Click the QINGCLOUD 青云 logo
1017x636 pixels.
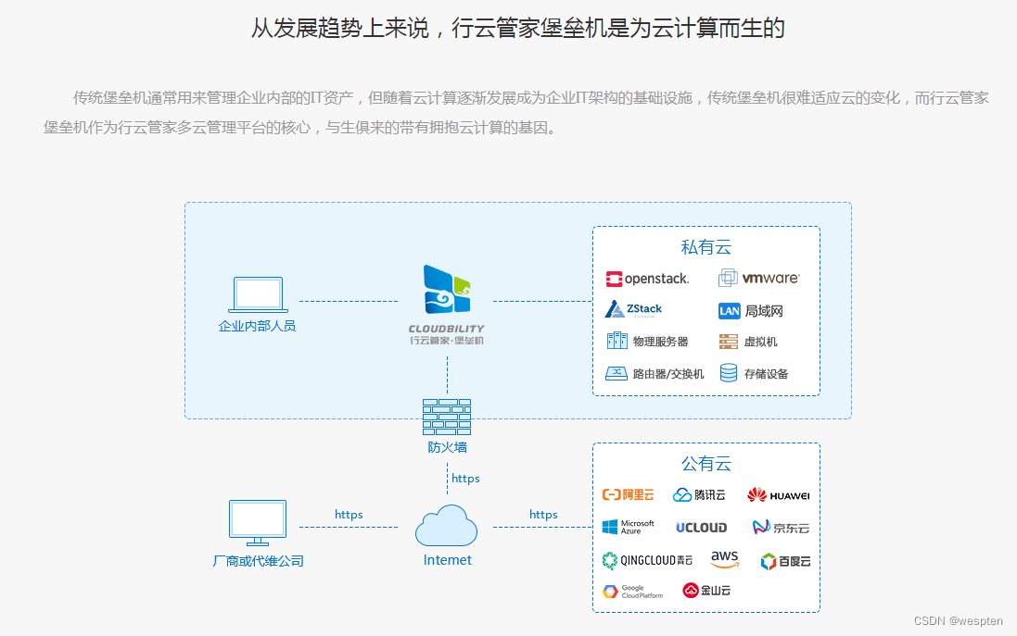tap(647, 560)
